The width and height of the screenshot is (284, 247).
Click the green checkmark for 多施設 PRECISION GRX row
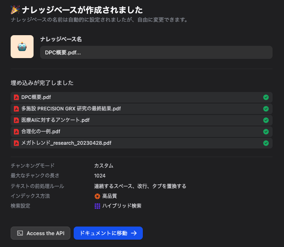(x=266, y=109)
